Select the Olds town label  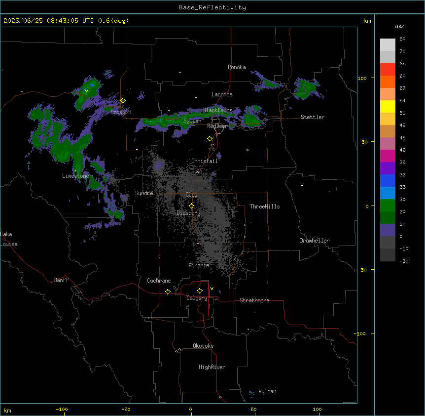coord(191,195)
